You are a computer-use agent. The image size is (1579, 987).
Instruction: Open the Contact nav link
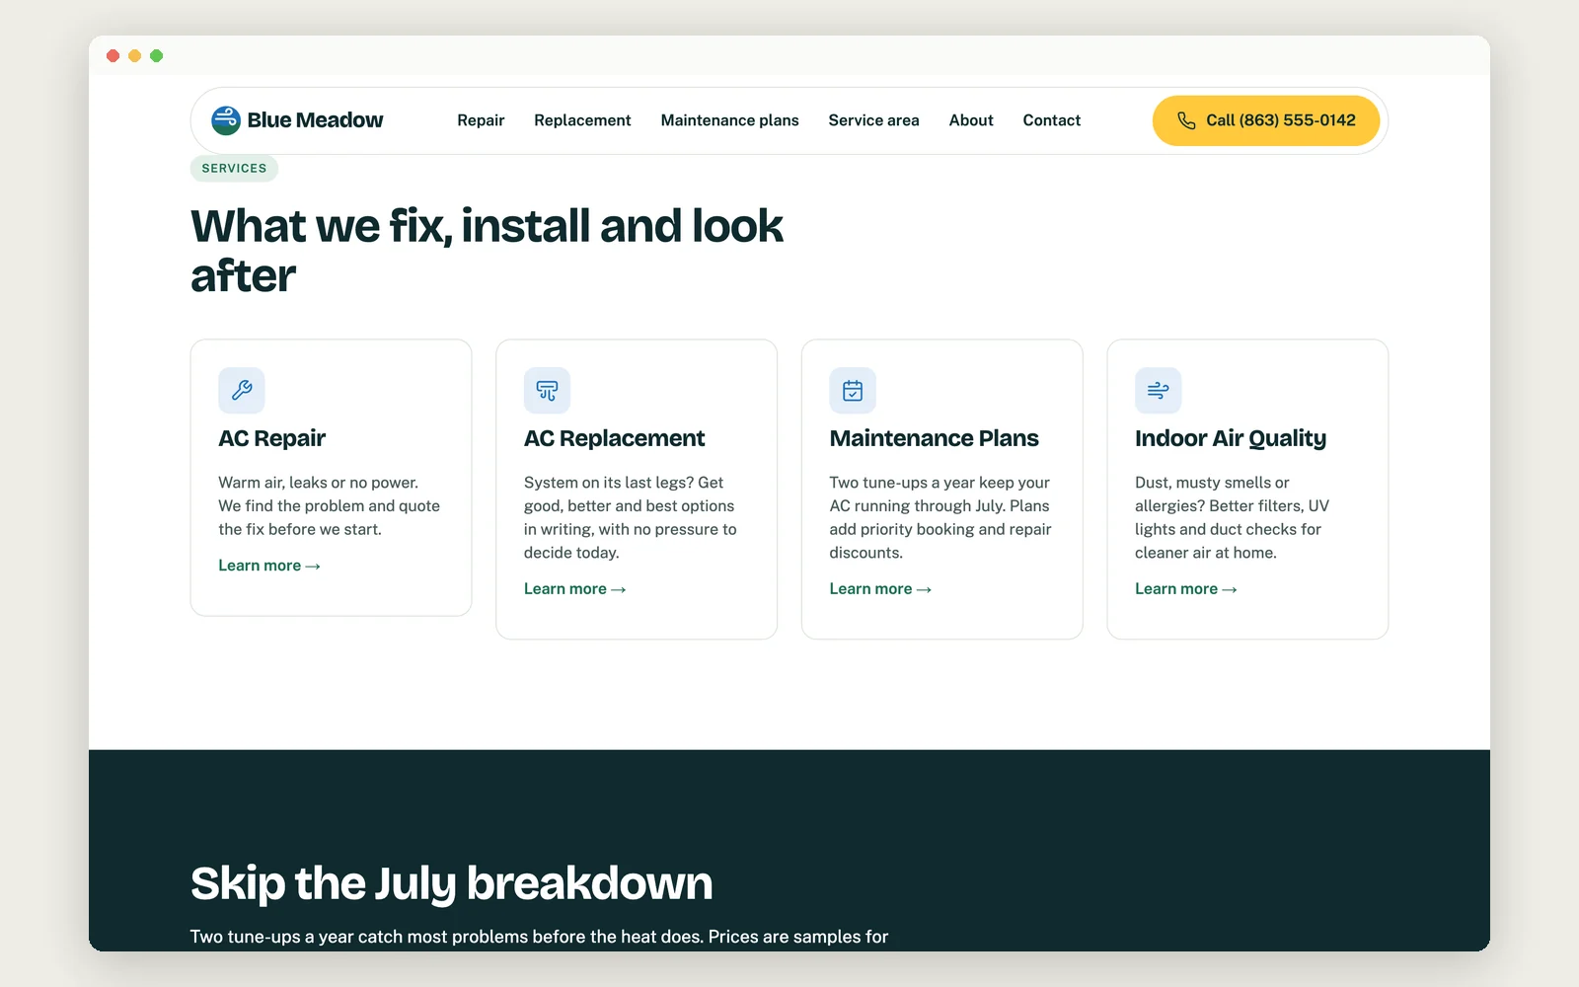click(1051, 120)
